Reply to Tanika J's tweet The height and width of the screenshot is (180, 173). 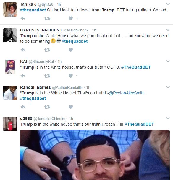click(x=23, y=18)
